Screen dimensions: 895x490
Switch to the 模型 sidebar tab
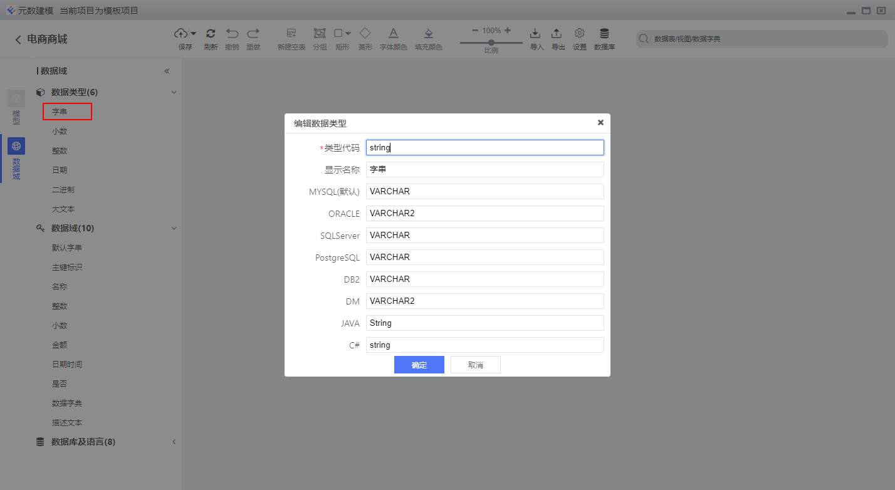pos(16,107)
